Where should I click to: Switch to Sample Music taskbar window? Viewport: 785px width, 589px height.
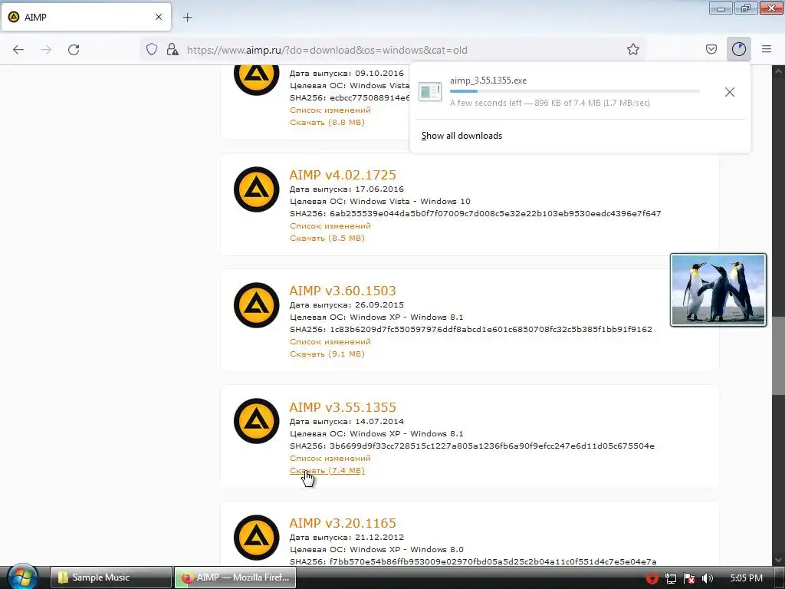[x=110, y=577]
